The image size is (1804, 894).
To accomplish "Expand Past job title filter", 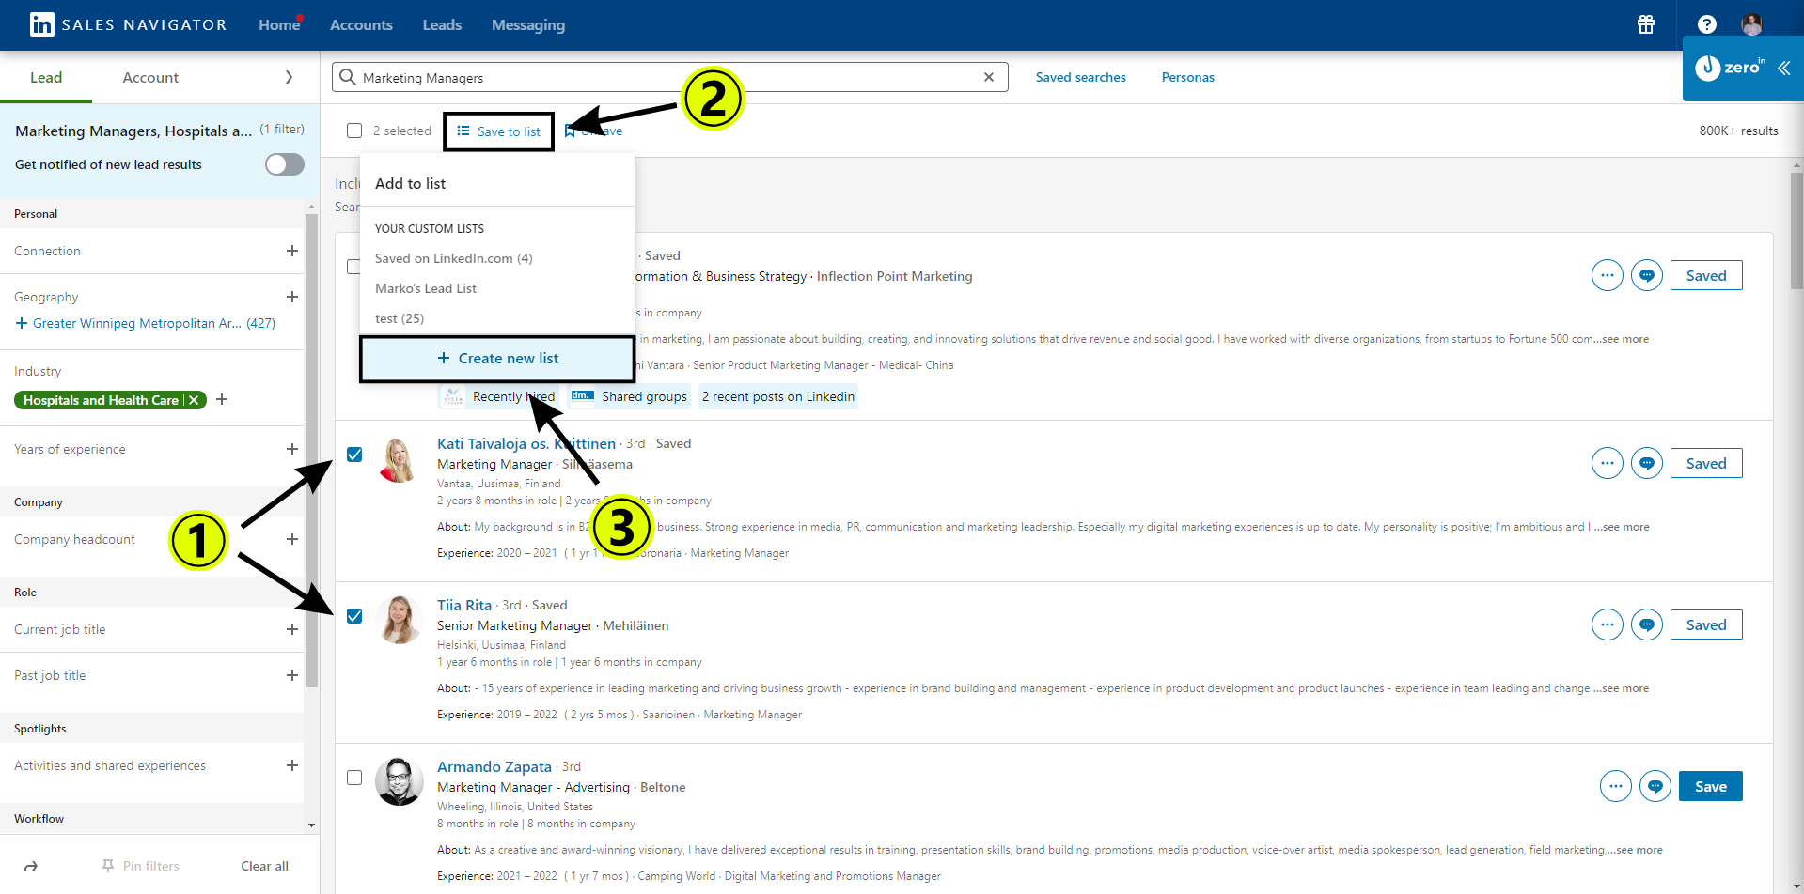I will 292,675.
